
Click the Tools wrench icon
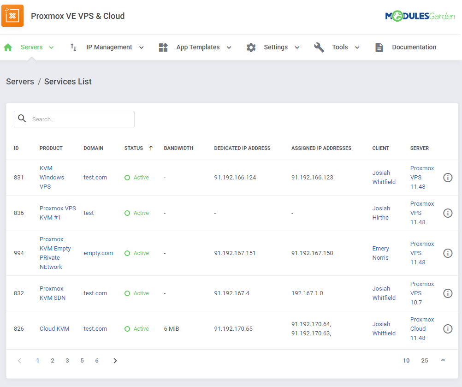tap(319, 47)
